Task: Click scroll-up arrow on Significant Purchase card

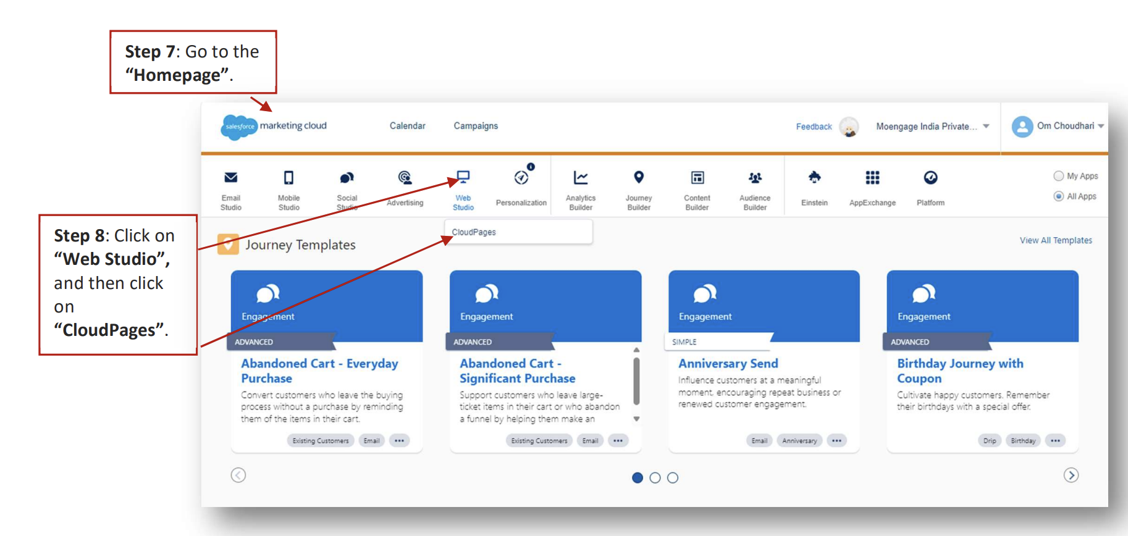Action: [636, 350]
